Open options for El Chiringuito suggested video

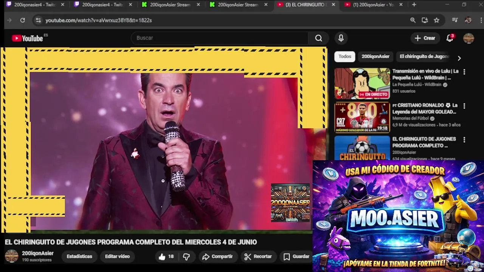pos(464,140)
